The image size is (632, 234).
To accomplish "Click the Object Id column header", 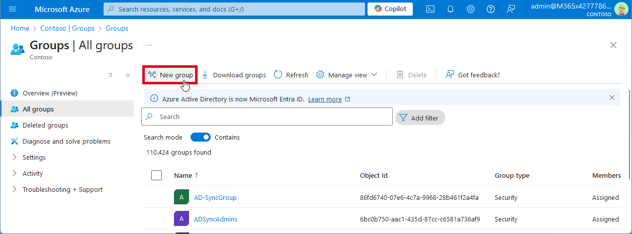I will tap(374, 175).
